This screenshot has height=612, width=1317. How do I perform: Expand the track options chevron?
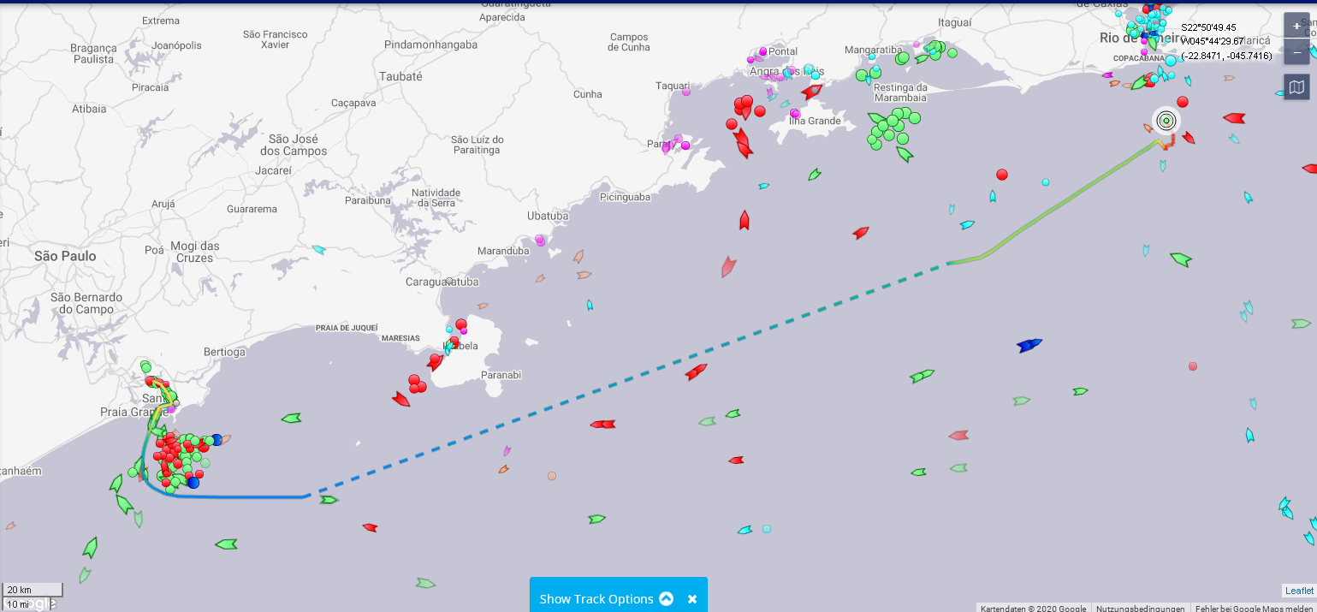tap(666, 599)
